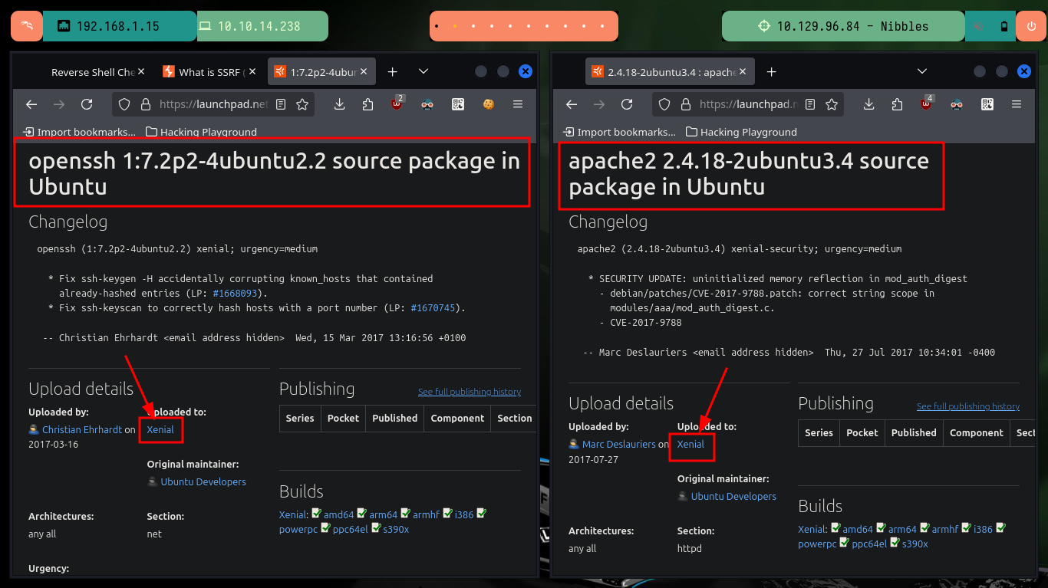
Task: Follow the Xenial link on apache2 page
Action: [690, 445]
